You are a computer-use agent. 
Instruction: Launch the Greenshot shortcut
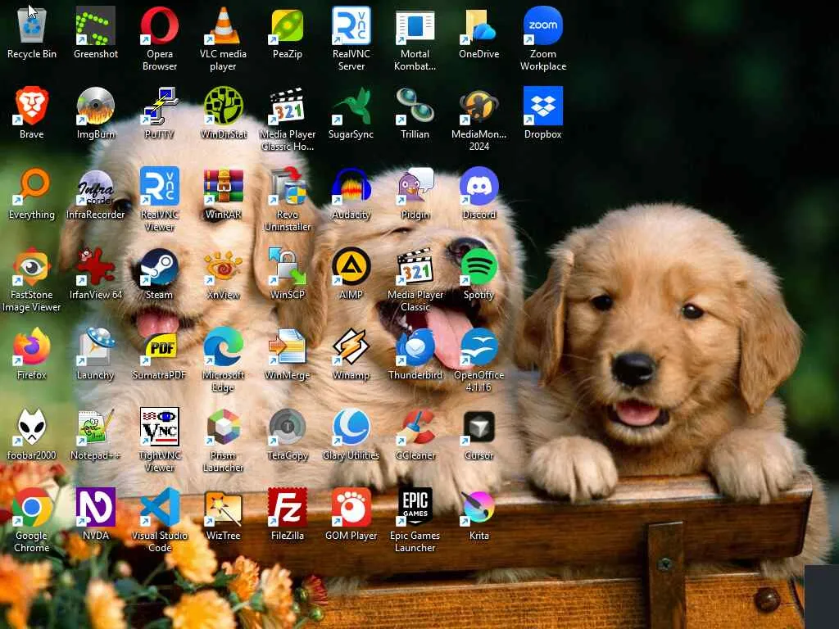point(95,25)
